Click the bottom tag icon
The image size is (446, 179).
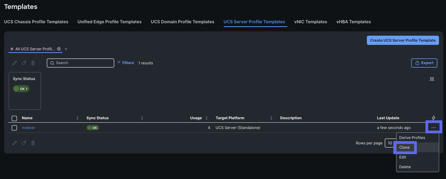coord(24,143)
